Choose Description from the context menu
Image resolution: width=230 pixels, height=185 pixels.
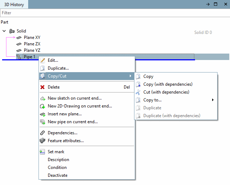tap(87, 160)
